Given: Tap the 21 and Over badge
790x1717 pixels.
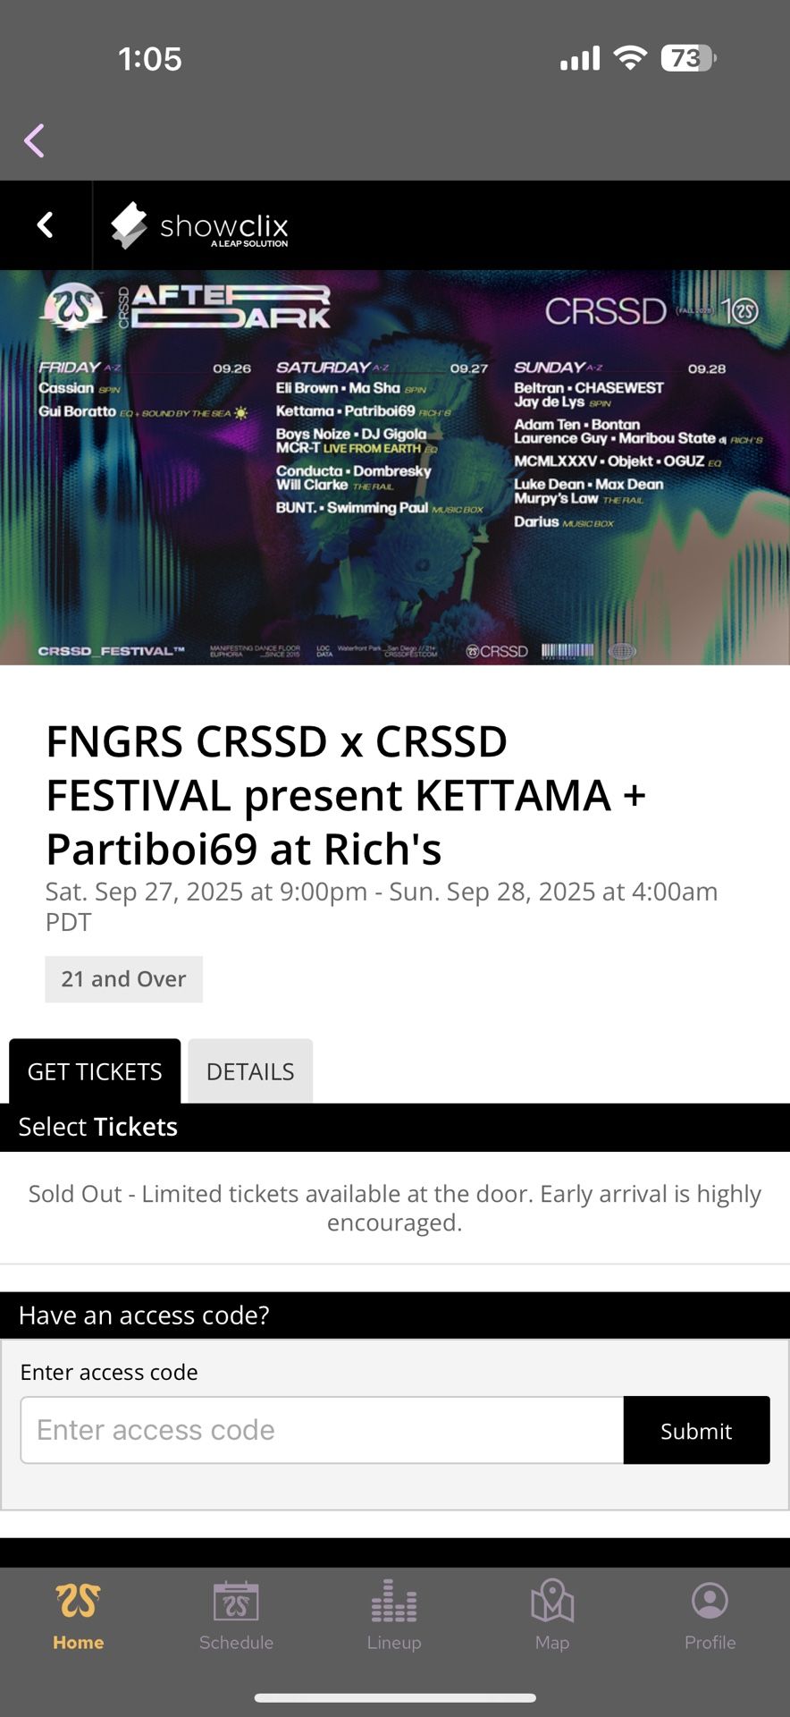Looking at the screenshot, I should [123, 979].
